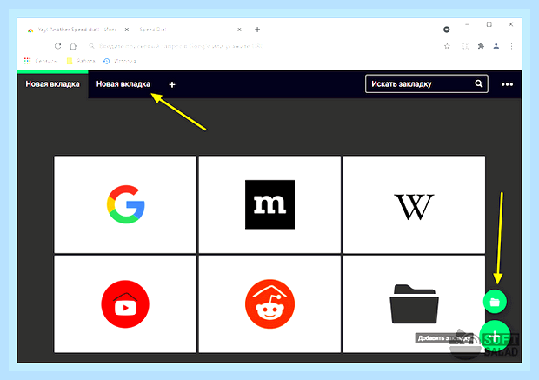Viewport: 539px width, 380px height.
Task: Open the extensions puzzle icon
Action: 481,46
